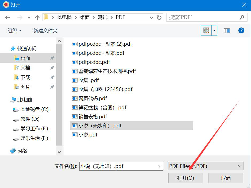Click 此电脑 in the address breadcrumb
Viewport: 251px width, 188px height.
point(64,17)
